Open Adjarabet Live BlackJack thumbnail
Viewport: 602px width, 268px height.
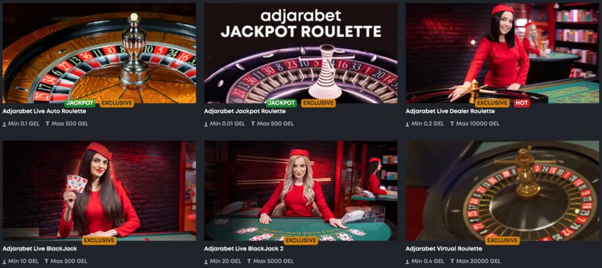[99, 191]
